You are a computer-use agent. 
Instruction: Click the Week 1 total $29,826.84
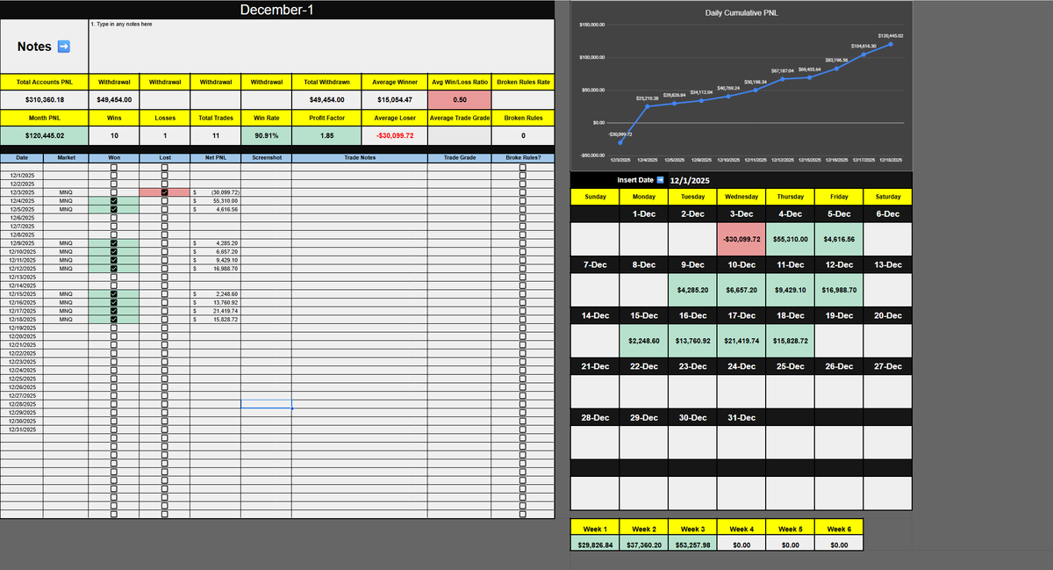(595, 545)
